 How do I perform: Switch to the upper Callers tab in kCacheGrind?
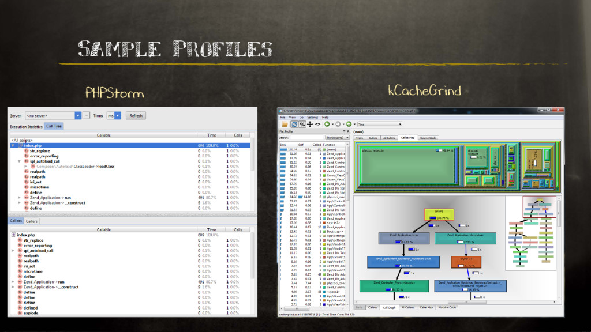pos(373,138)
